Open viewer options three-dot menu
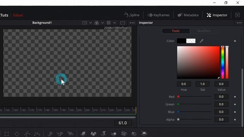Viewport: 244px width, 137px height. click(132, 23)
